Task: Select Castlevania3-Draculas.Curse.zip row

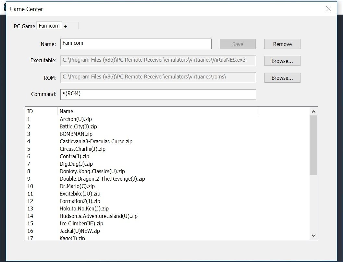Action: point(167,141)
